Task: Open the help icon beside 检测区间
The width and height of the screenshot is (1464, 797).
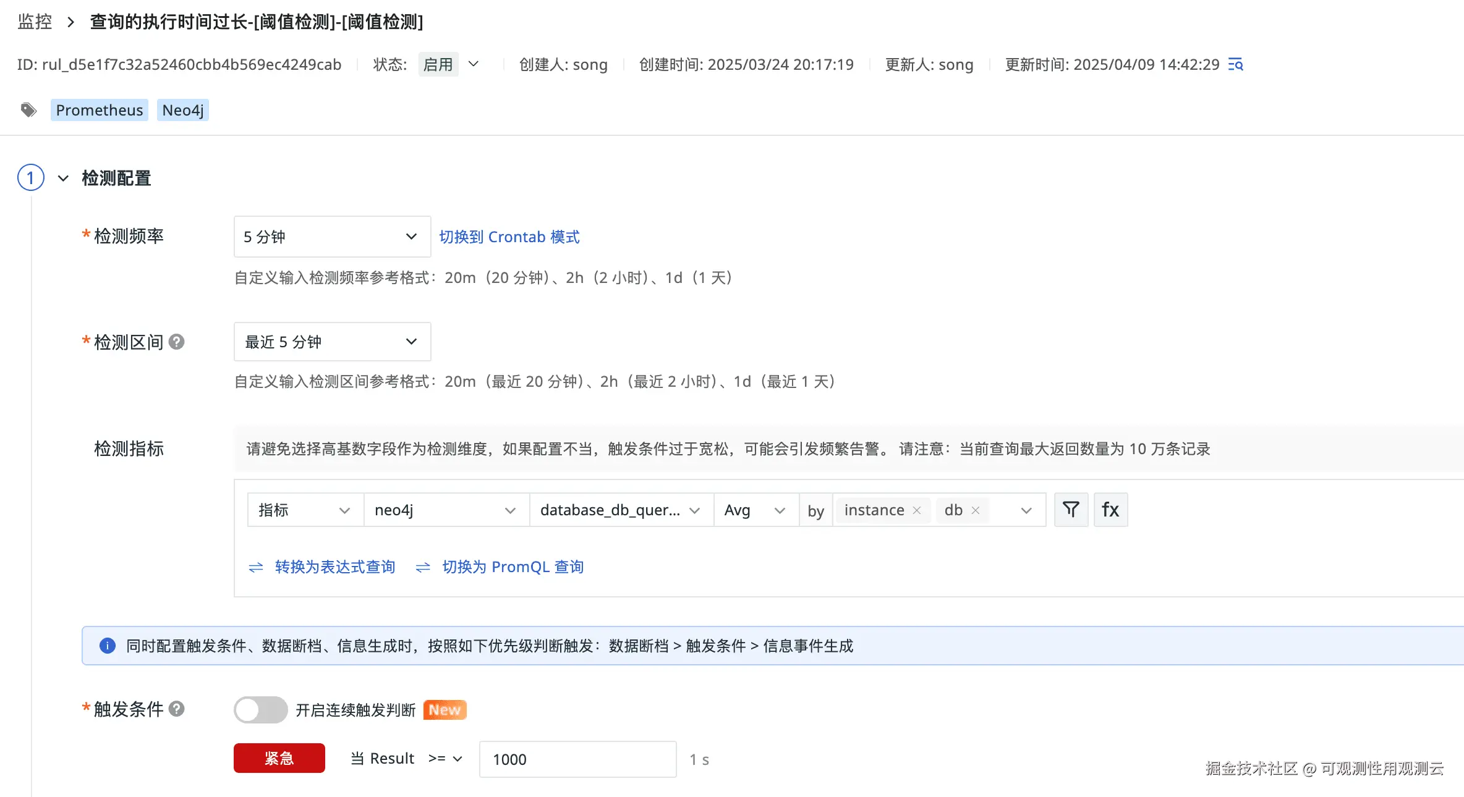Action: tap(177, 342)
